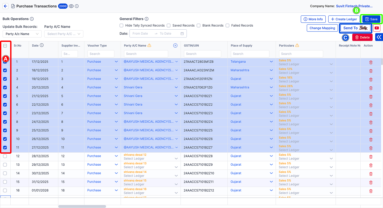Click info icon beside General Filters

[147, 19]
